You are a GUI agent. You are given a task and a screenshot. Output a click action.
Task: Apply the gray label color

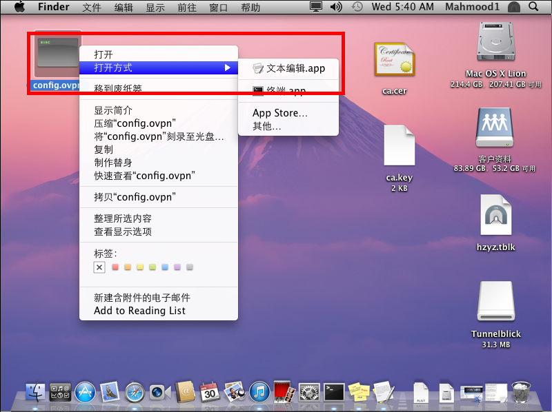click(x=190, y=267)
